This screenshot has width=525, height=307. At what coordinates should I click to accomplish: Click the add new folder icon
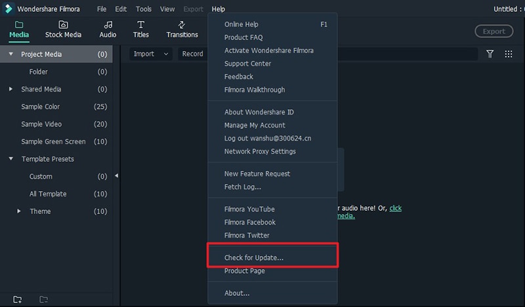click(18, 299)
